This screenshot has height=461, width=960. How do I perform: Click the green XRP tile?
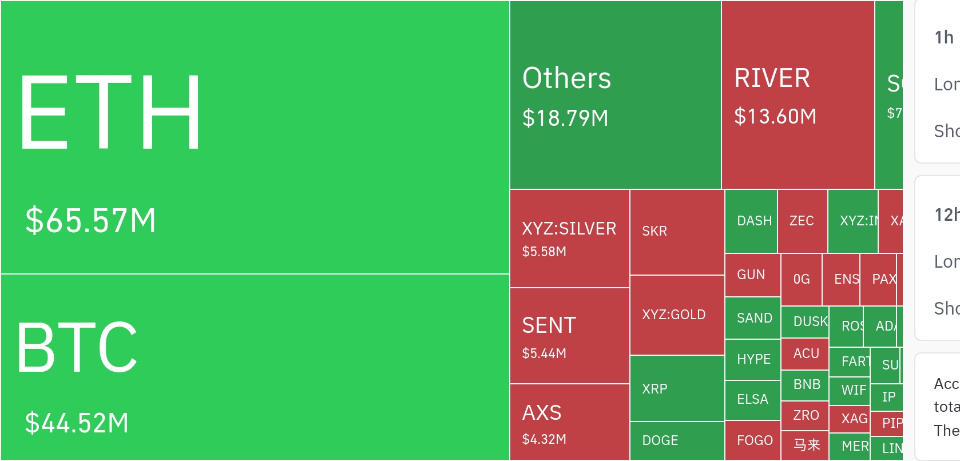[x=677, y=389]
